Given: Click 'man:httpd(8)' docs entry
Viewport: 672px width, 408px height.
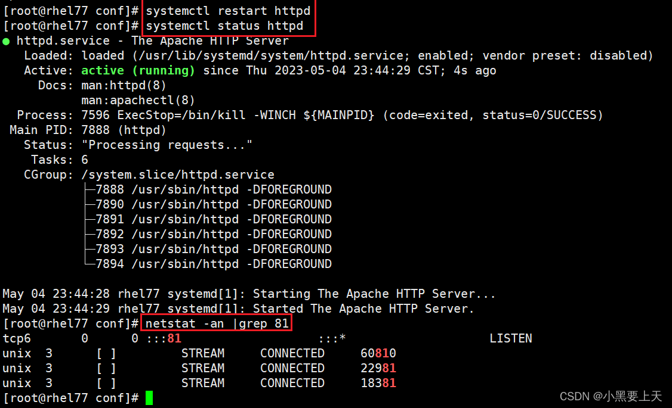Looking at the screenshot, I should pos(124,86).
